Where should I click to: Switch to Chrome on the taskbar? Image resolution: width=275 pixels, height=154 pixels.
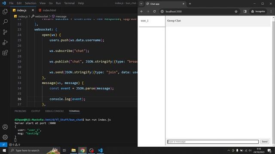coord(82,150)
